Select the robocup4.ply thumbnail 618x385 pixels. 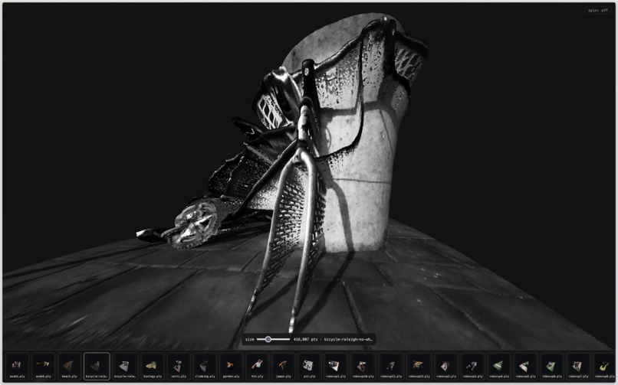point(499,366)
